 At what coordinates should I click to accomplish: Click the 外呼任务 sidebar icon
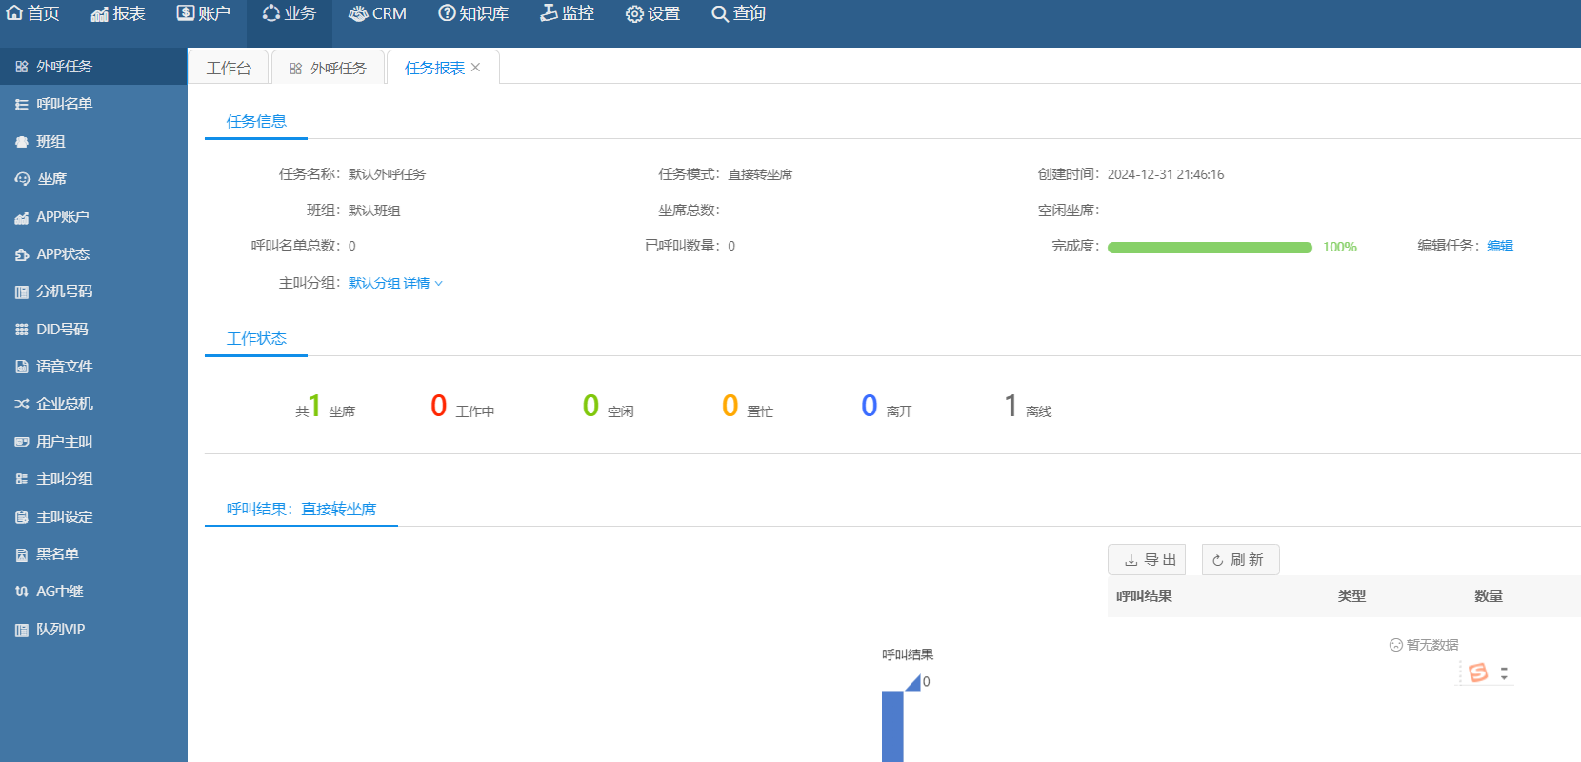point(22,67)
